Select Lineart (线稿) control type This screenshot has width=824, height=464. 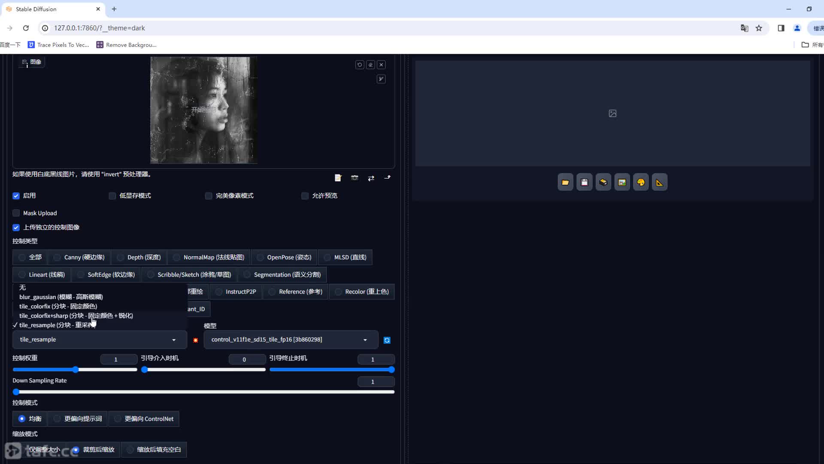[x=42, y=275]
